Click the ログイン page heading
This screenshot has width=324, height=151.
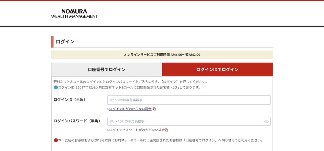pyautogui.click(x=65, y=42)
